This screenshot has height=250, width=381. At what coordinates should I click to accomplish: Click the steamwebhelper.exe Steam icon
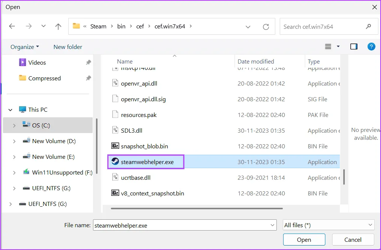pyautogui.click(x=115, y=162)
